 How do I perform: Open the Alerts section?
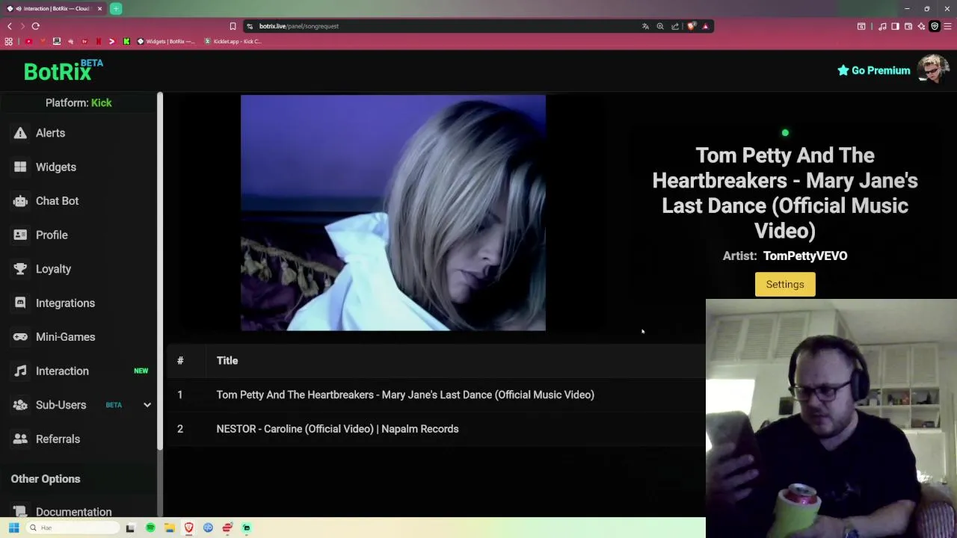[x=51, y=133]
